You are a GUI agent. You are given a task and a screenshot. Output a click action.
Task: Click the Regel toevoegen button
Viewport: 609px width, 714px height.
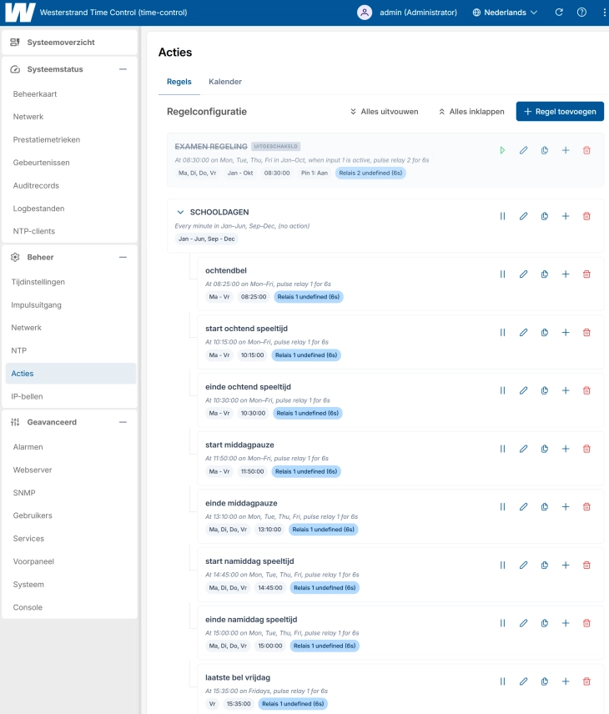point(560,112)
